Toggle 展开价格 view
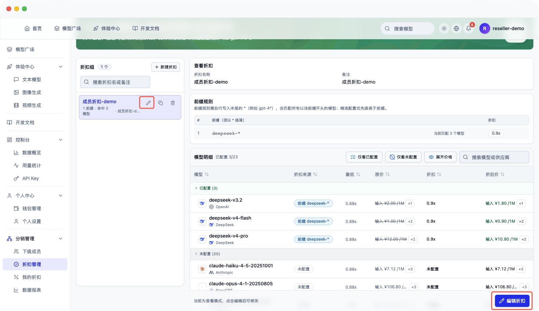This screenshot has height=311, width=539. (440, 157)
